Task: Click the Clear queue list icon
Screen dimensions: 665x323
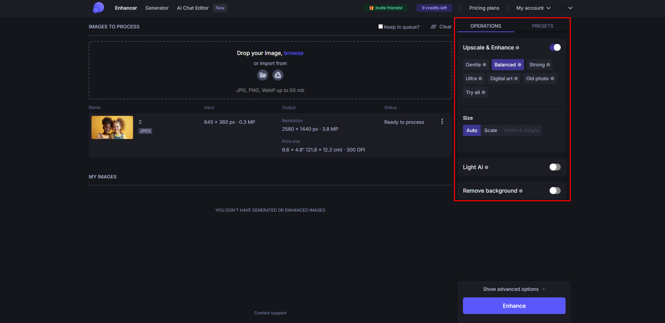Action: tap(434, 27)
